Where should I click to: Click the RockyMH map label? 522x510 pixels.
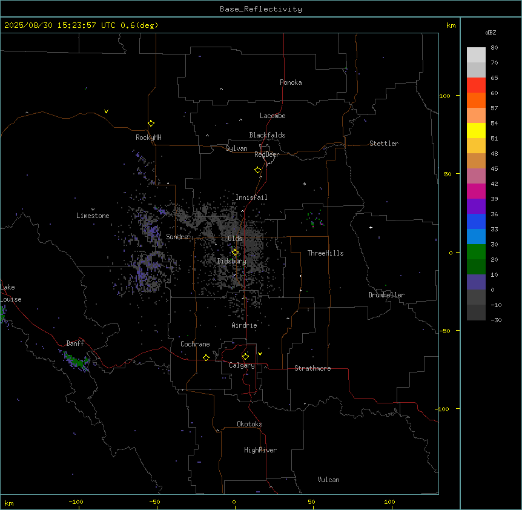tap(148, 137)
